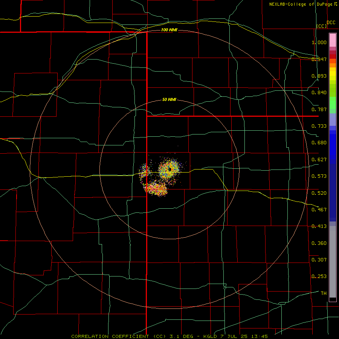Click the small echo cluster west of radar
Image resolution: width=339 pixels, height=339 pixels.
(145, 171)
